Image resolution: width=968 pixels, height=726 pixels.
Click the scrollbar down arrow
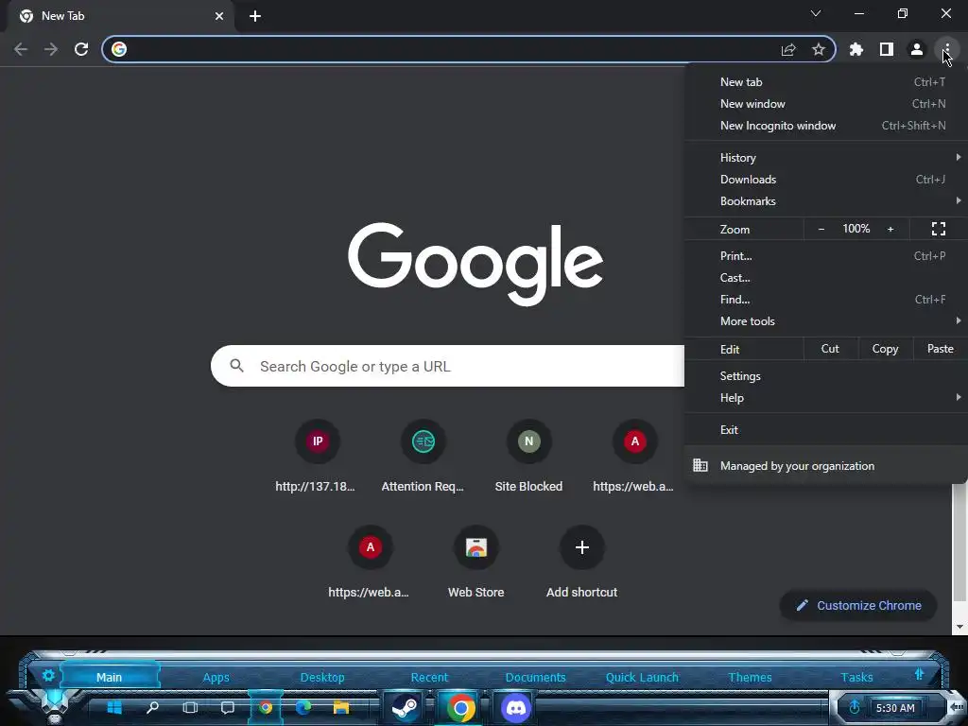click(x=959, y=627)
